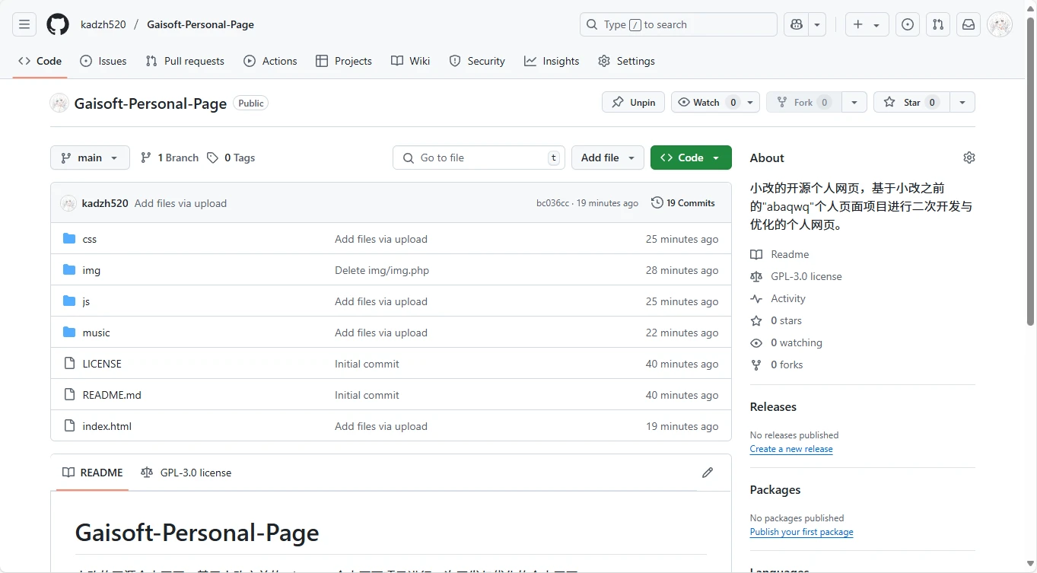Toggle Watch on the repository
The width and height of the screenshot is (1037, 573).
coord(706,103)
